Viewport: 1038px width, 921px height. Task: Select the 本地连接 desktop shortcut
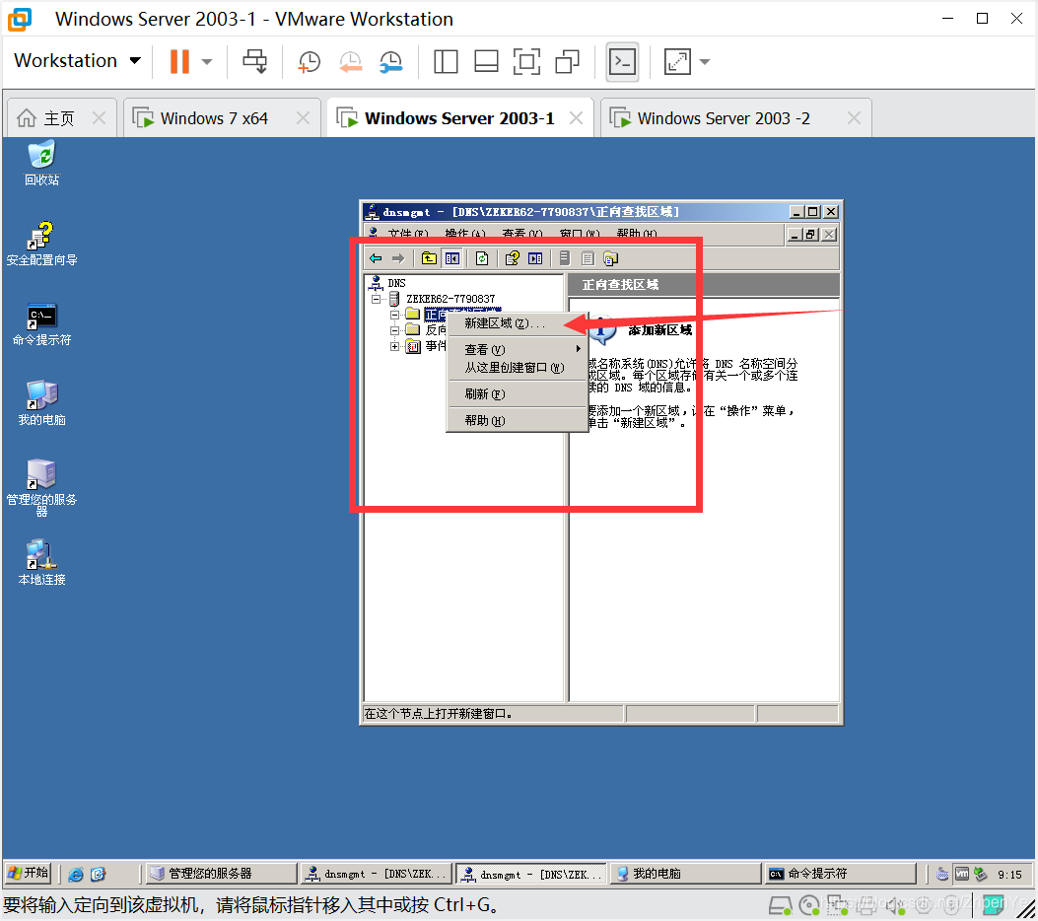(x=41, y=563)
